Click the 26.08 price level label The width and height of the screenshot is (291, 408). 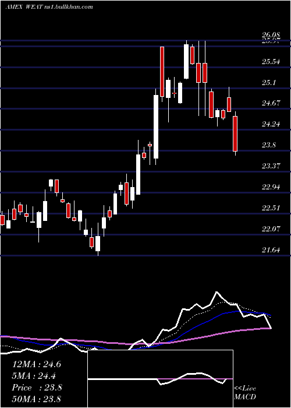tap(271, 35)
